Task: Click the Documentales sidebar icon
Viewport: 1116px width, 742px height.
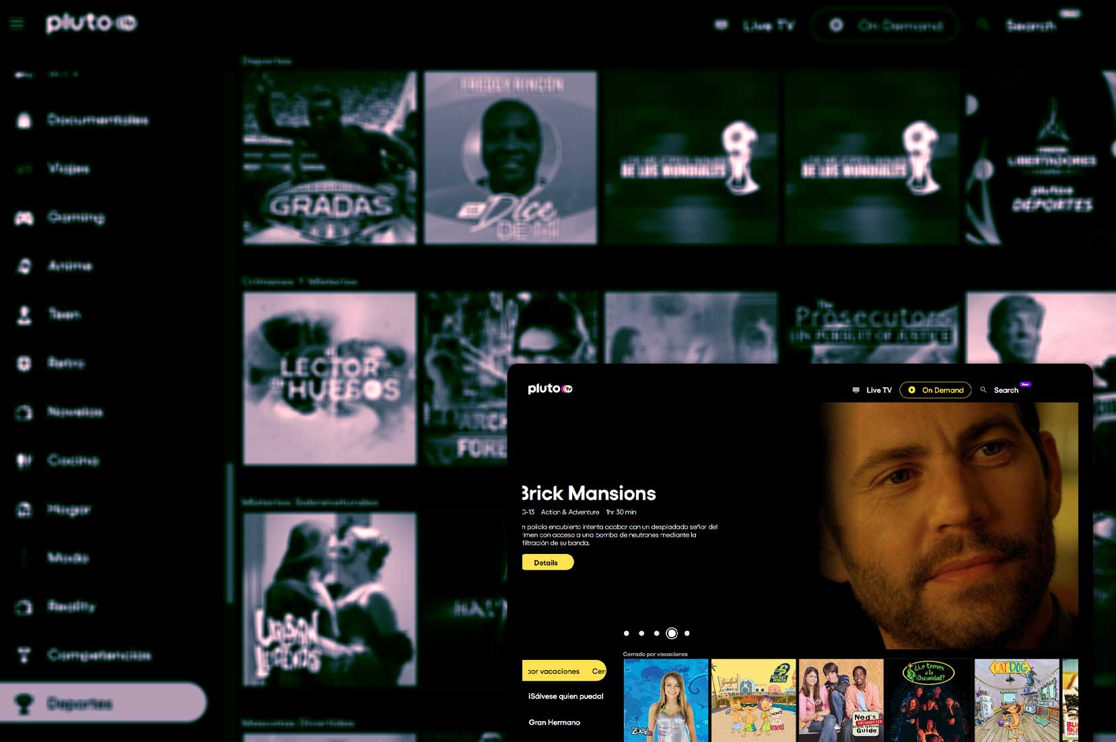Action: point(24,121)
